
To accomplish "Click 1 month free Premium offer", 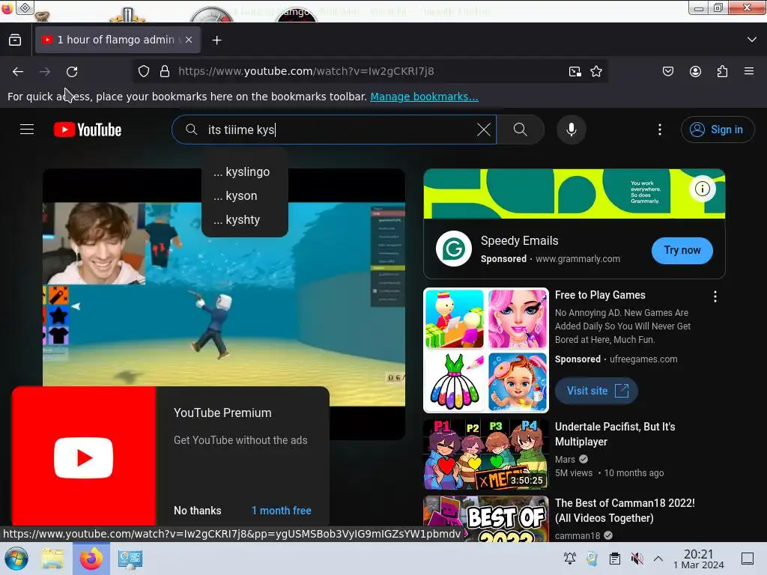I will (282, 511).
